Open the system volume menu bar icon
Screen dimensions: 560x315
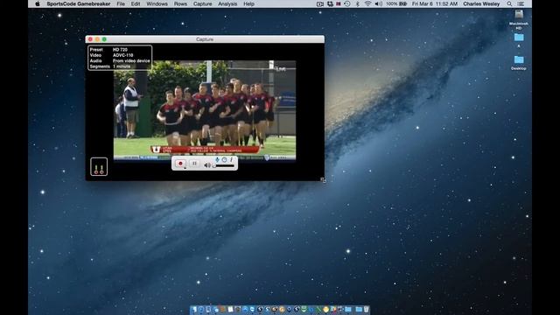click(379, 3)
